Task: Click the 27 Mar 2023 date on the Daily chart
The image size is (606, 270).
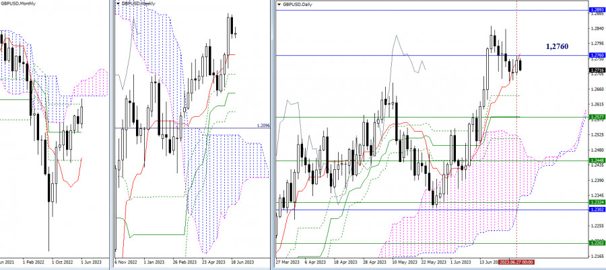Action: pyautogui.click(x=287, y=261)
